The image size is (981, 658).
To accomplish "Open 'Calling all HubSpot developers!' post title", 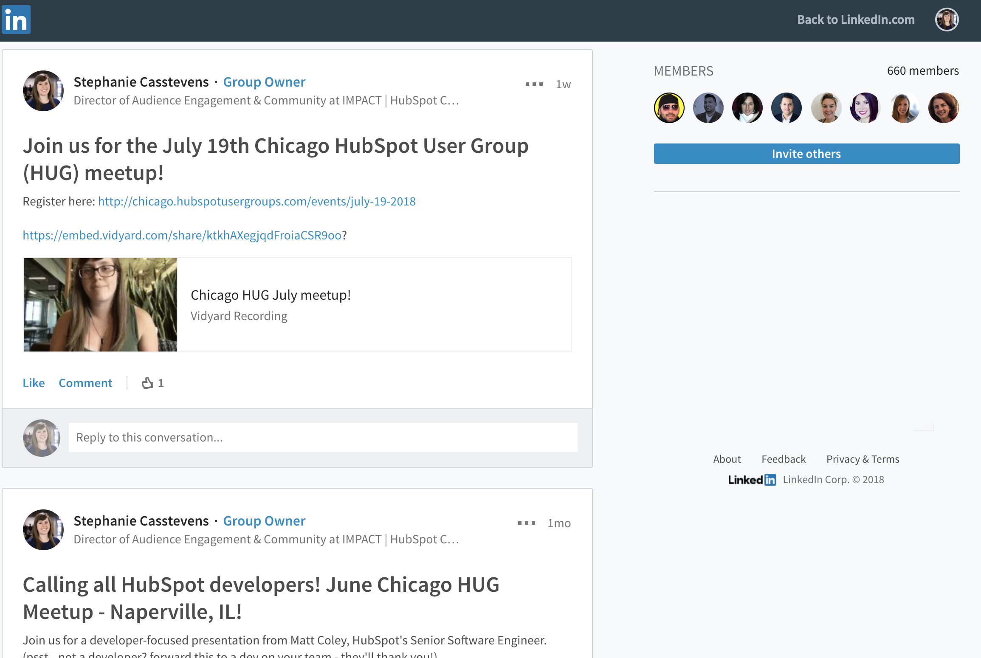I will [261, 598].
